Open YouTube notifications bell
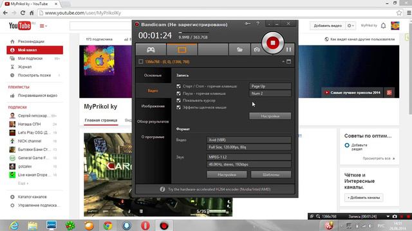The width and height of the screenshot is (412, 231). 384,26
